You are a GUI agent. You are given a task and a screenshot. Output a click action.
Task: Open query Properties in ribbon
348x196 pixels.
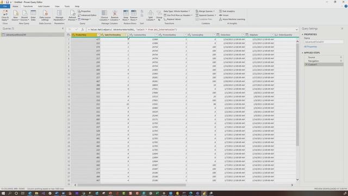tap(84, 11)
